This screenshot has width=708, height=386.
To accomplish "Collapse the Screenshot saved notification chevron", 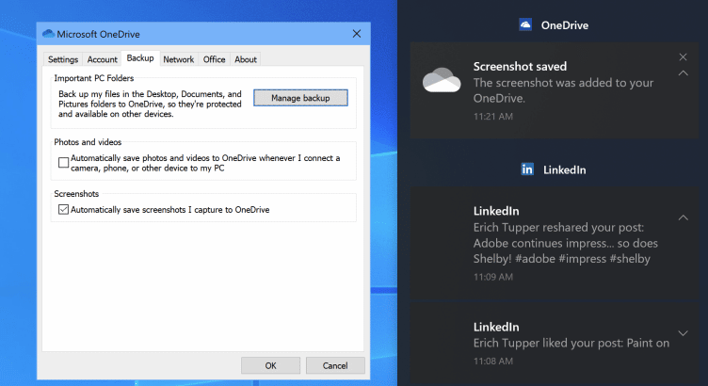I will [x=684, y=73].
